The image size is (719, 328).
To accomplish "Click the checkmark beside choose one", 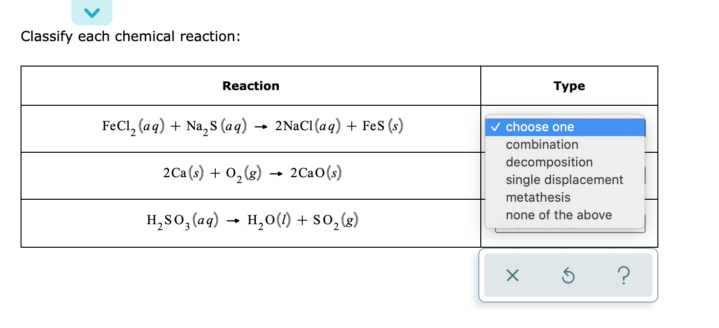I will pos(495,127).
